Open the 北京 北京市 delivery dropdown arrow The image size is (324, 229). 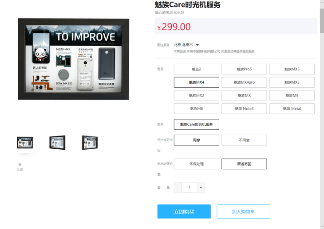pos(198,45)
